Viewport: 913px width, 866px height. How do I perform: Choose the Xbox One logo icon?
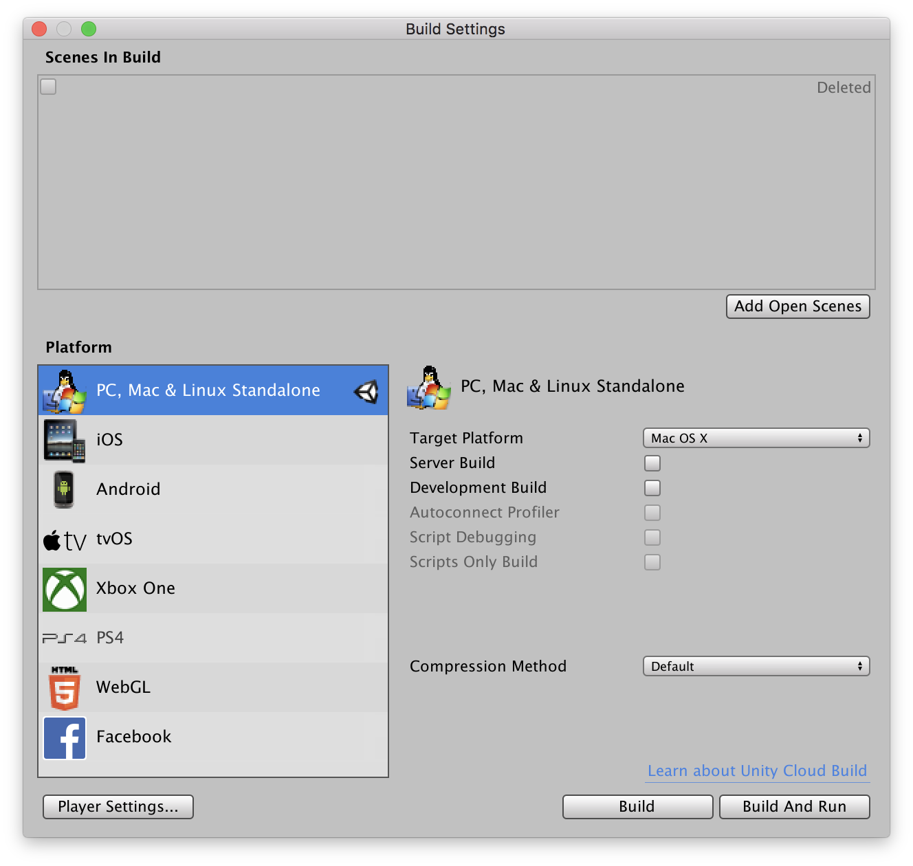pos(65,589)
